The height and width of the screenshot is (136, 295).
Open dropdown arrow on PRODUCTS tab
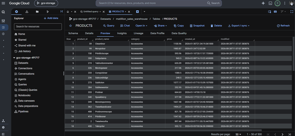tap(126, 12)
